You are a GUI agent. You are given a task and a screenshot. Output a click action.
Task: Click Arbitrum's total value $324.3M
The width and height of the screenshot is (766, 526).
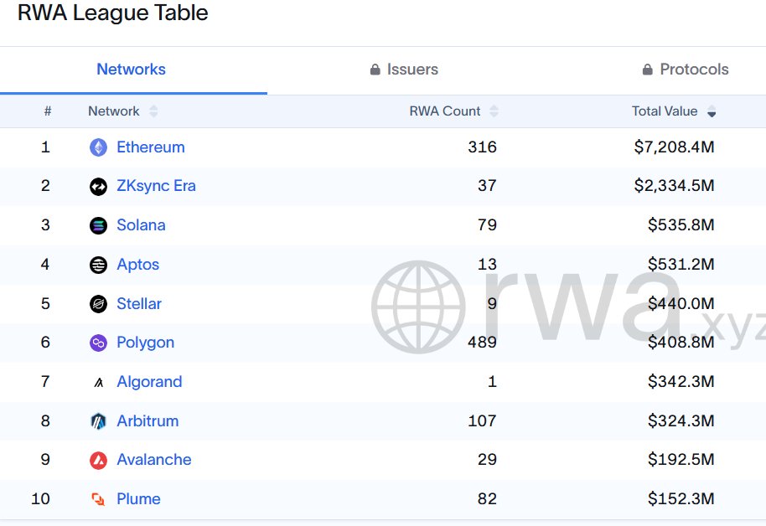[x=681, y=421]
